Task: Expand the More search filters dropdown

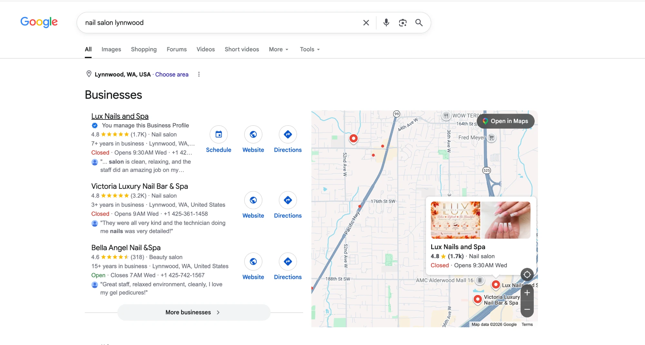Action: tap(279, 49)
